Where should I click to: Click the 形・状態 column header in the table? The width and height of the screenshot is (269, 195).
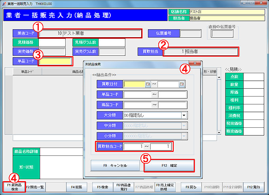[210, 72]
